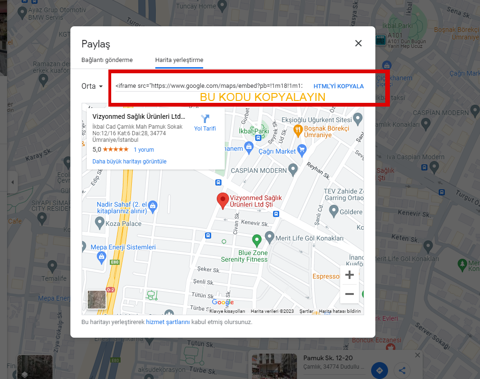Viewport: 480px width, 379px height.
Task: Select the Nadir Sahaf shop pin
Action: (x=152, y=207)
